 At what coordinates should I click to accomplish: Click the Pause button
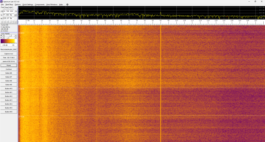(x=9, y=65)
